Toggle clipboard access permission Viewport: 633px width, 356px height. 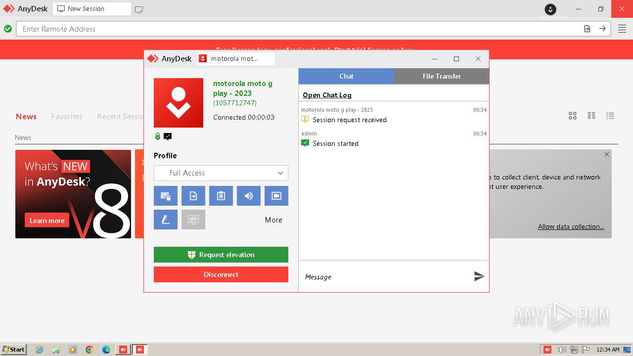pyautogui.click(x=221, y=196)
